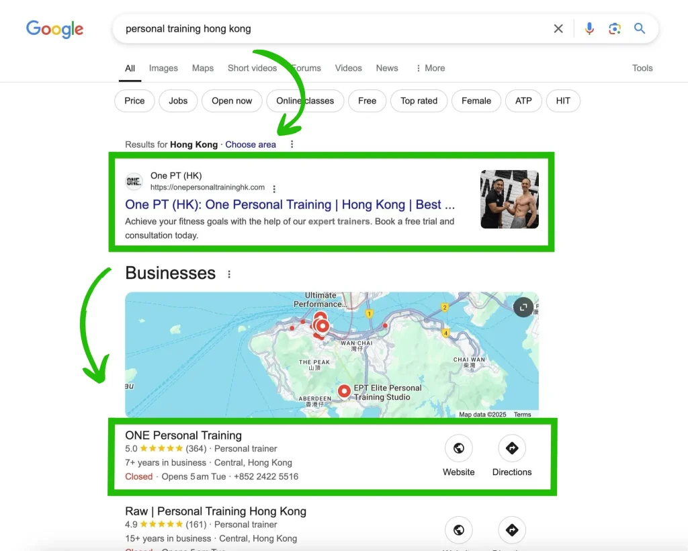Viewport: 688px width, 551px height.
Task: Clear the search query with the X icon
Action: point(558,28)
